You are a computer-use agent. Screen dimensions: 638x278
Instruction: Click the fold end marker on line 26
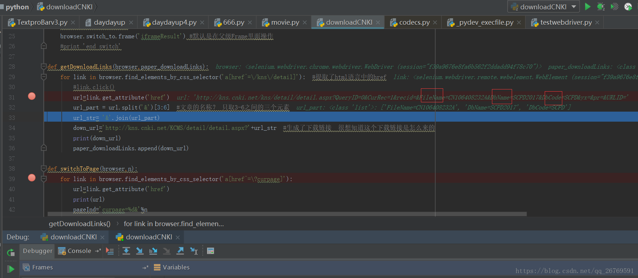[44, 46]
